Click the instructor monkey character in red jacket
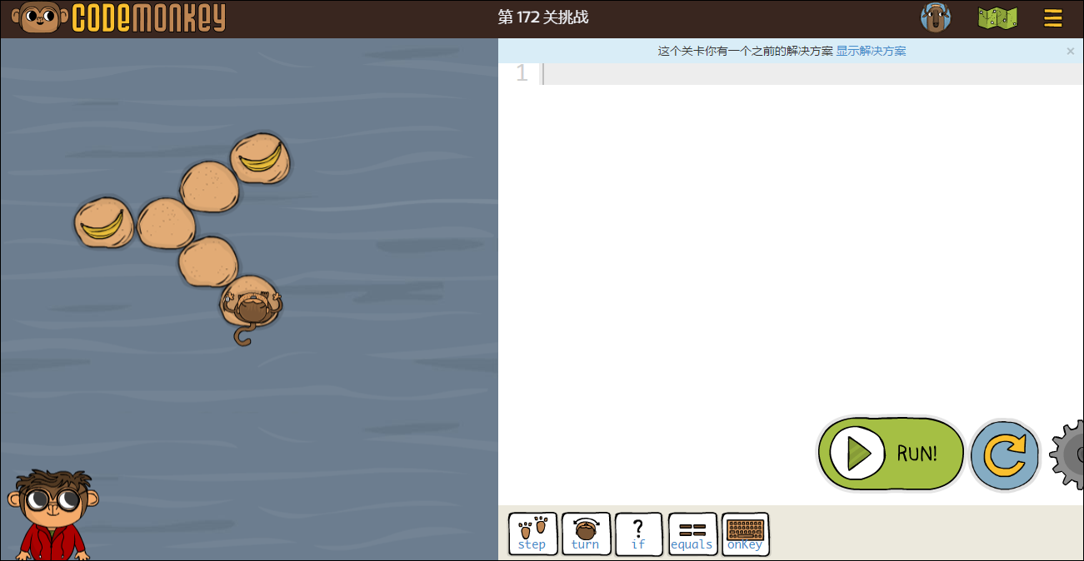The image size is (1084, 561). 52,515
